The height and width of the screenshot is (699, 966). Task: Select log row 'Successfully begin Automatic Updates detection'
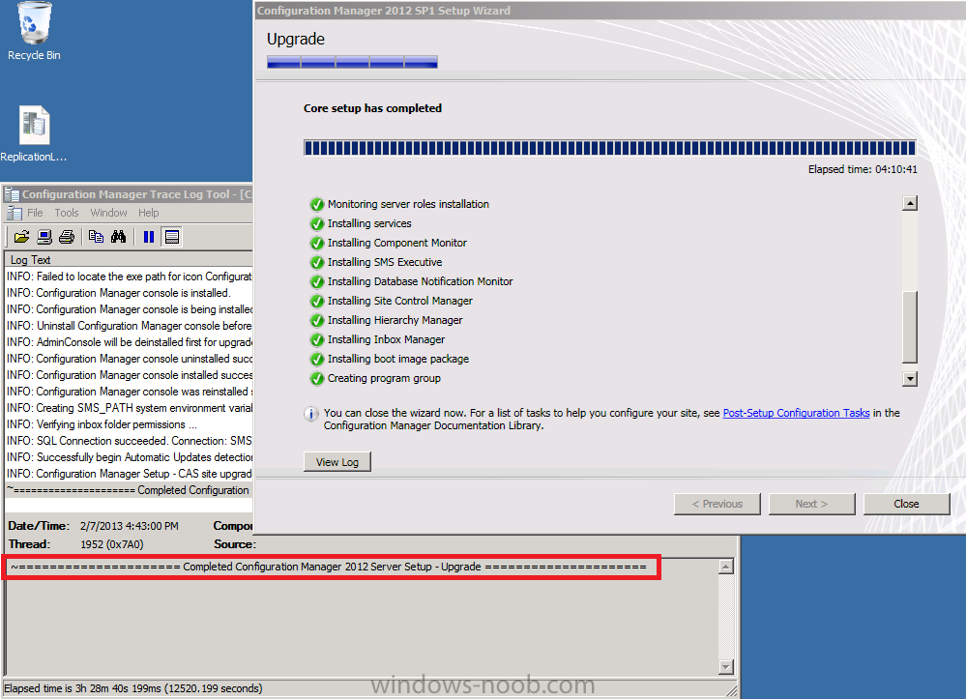pyautogui.click(x=129, y=457)
